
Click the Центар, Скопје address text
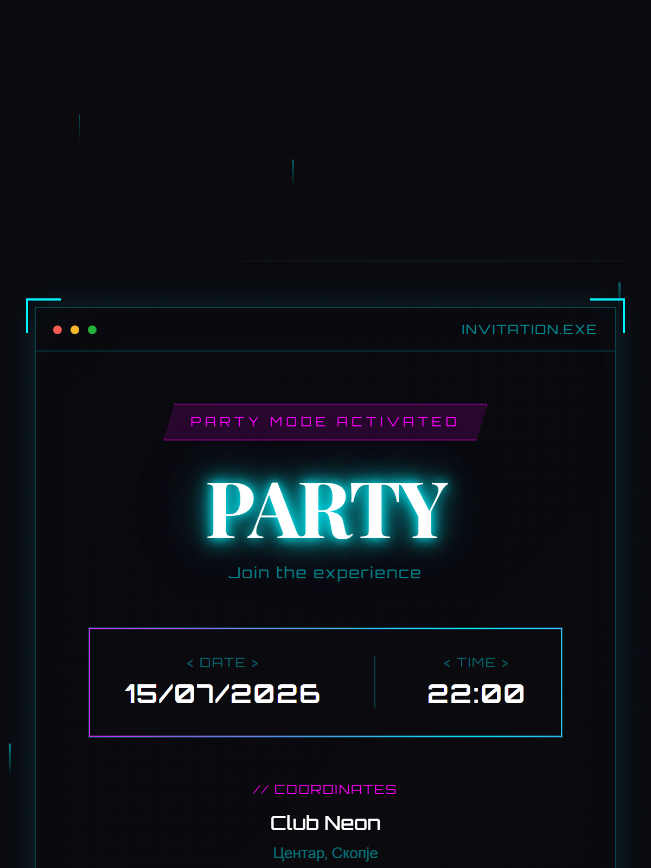click(x=325, y=853)
